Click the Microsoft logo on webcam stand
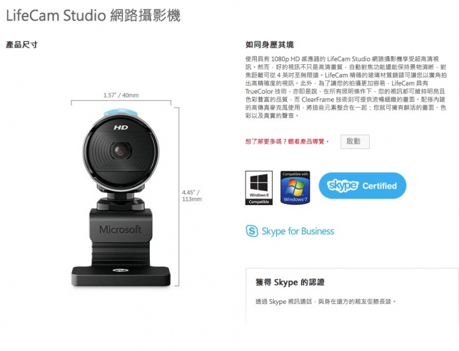 pos(120,229)
